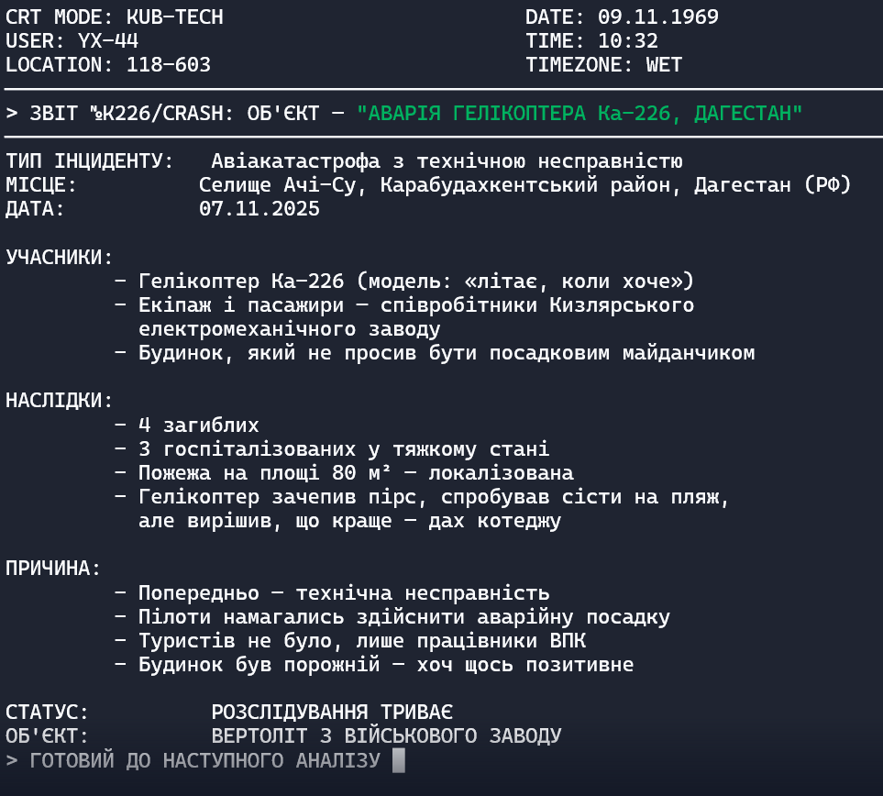Click the DATE: 09.11.1969 field

pos(622,17)
